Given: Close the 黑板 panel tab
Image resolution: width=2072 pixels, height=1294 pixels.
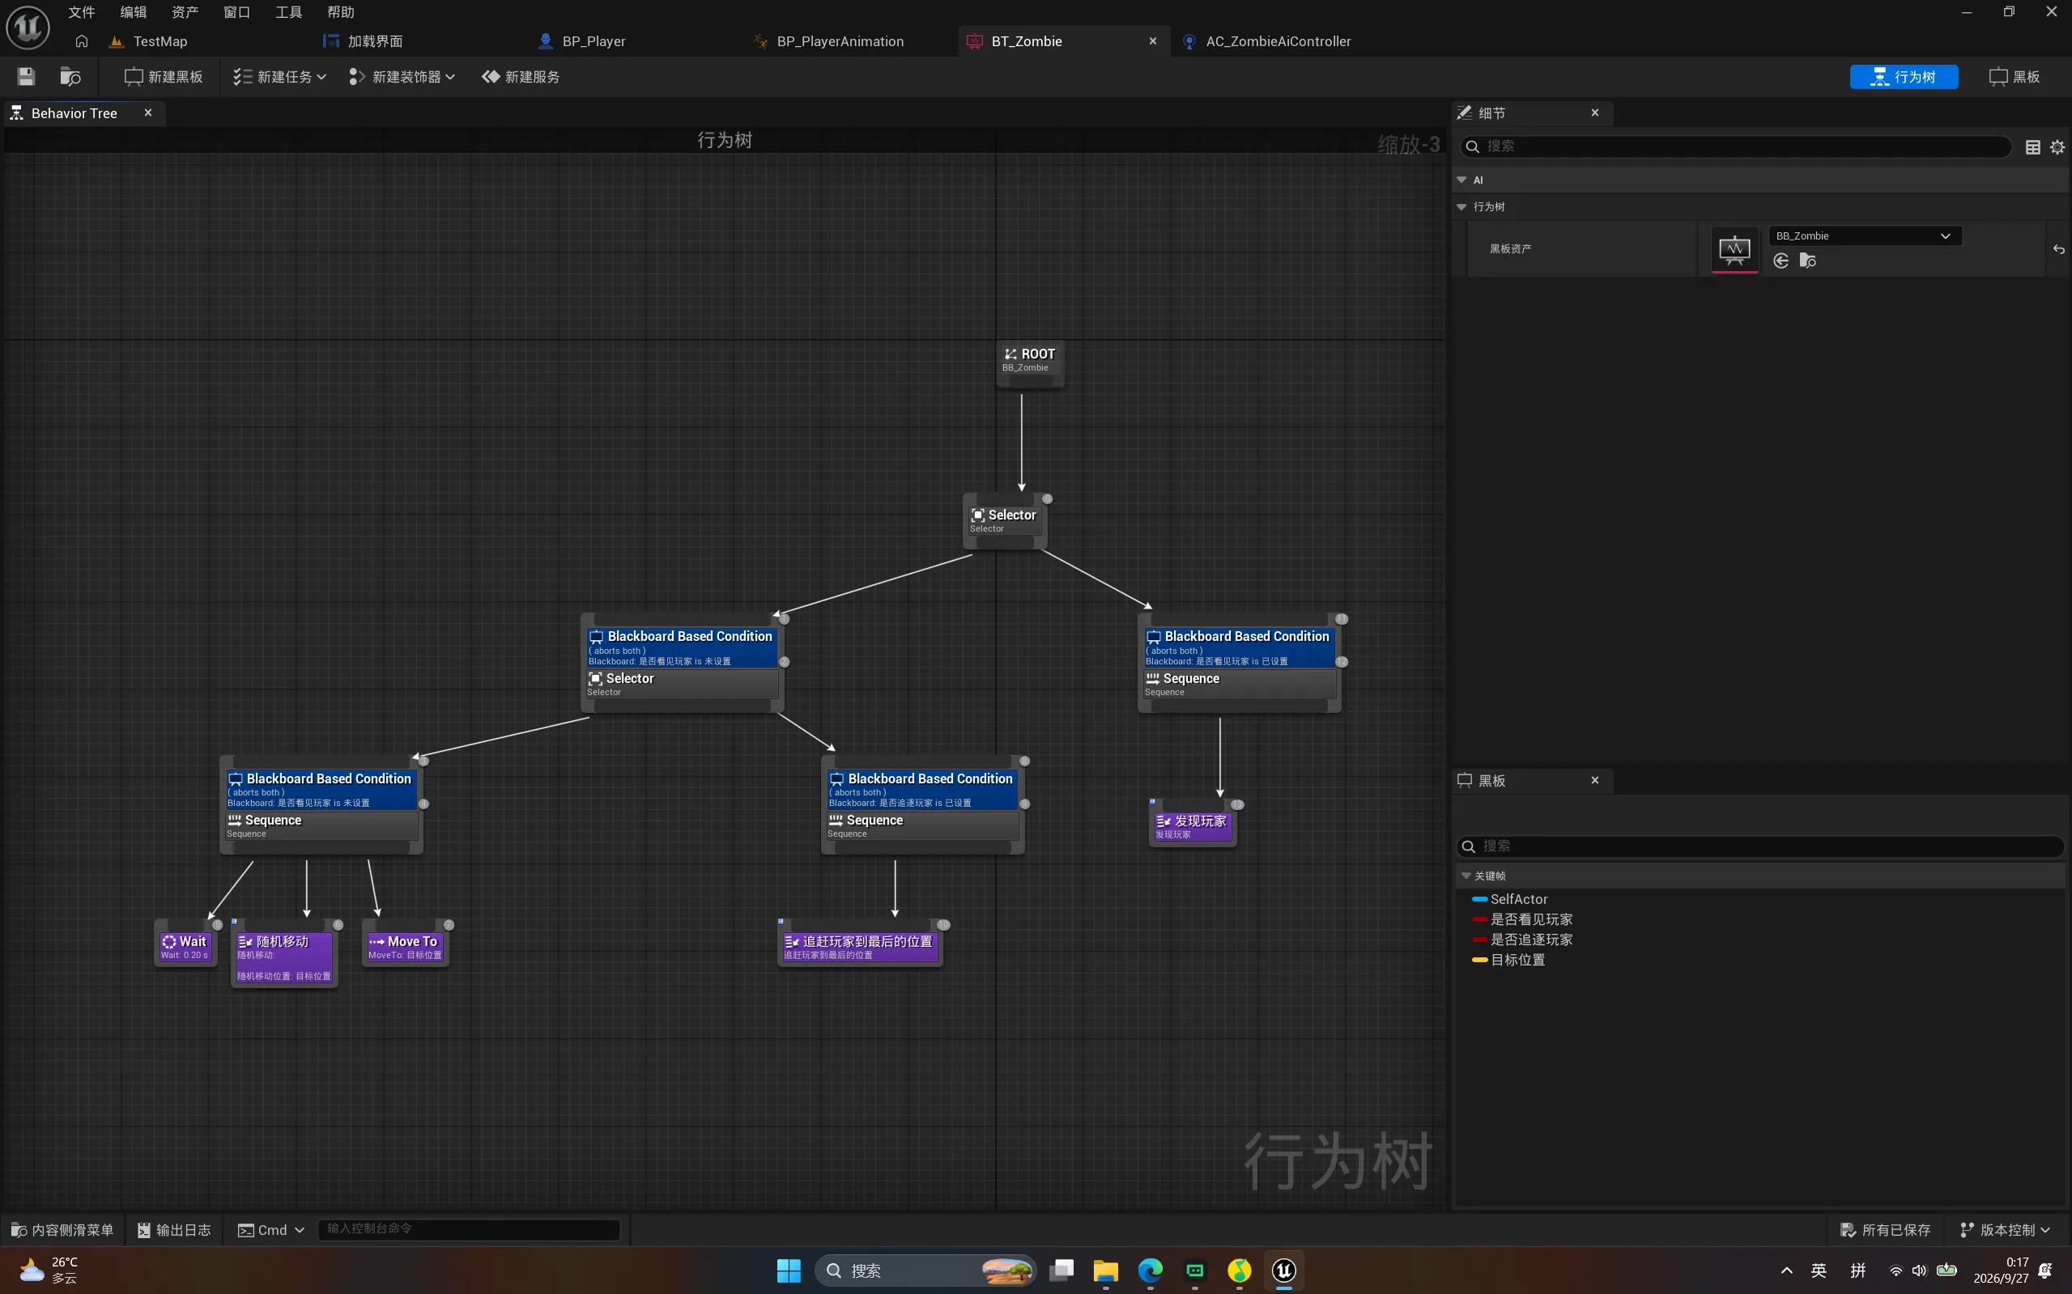Looking at the screenshot, I should coord(1594,780).
